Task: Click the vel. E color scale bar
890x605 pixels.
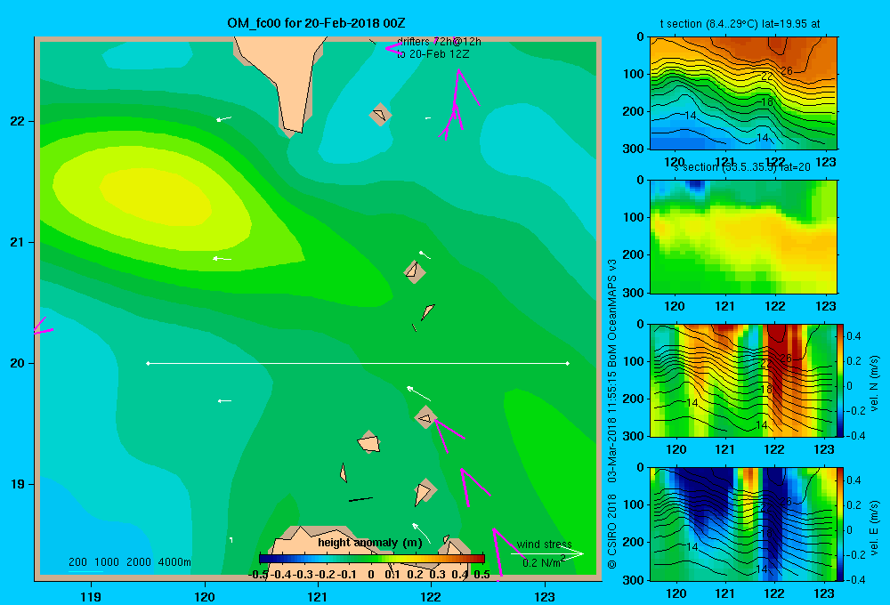Action: pyautogui.click(x=841, y=524)
